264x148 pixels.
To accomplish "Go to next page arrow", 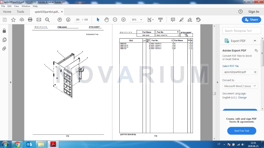I will [x=68, y=20].
